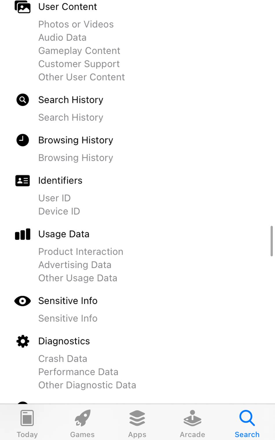This screenshot has width=275, height=440.
Task: Open the Arcade tab
Action: [192, 423]
